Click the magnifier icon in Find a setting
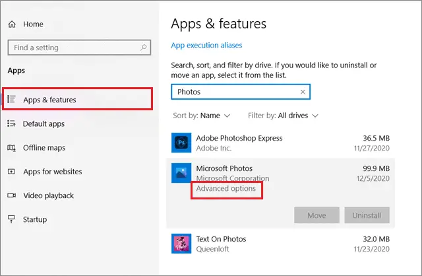422x276 pixels. tap(144, 48)
